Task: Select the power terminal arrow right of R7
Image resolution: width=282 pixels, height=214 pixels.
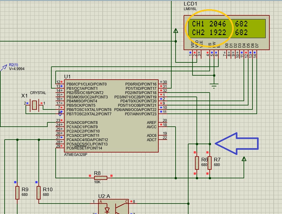Action: [244, 159]
